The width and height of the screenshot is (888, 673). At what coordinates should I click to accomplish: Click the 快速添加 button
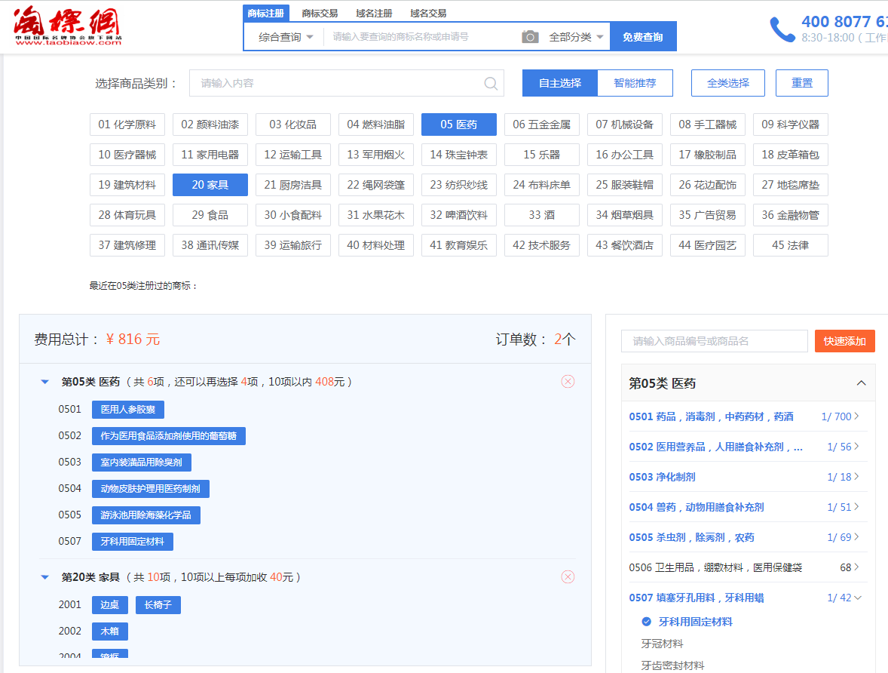coord(844,341)
